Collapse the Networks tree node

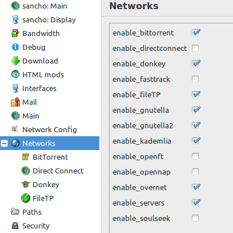4,143
